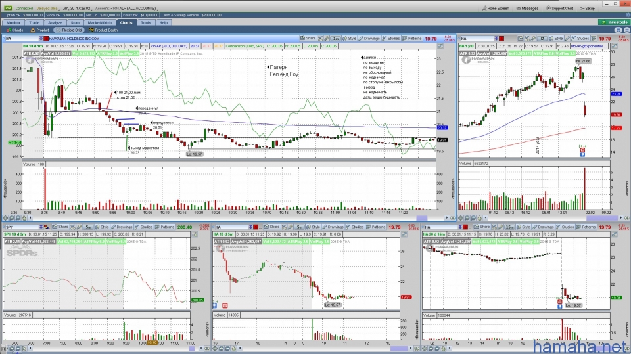Image resolution: width=631 pixels, height=354 pixels.
Task: Click Share in bottom-right HA chart
Action: click(482, 227)
